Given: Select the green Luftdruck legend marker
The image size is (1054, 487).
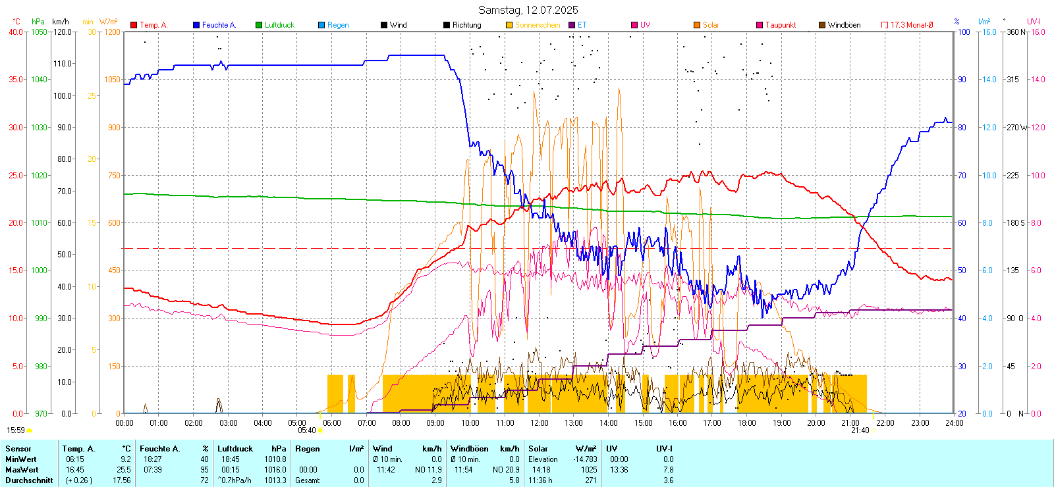Looking at the screenshot, I should point(259,25).
